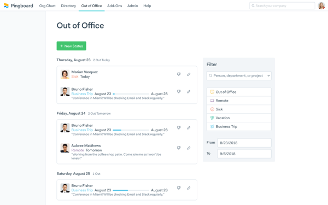This screenshot has height=205, width=328.
Task: Edit Aubrey Matthews' Remote status with pencil
Action: (189, 148)
